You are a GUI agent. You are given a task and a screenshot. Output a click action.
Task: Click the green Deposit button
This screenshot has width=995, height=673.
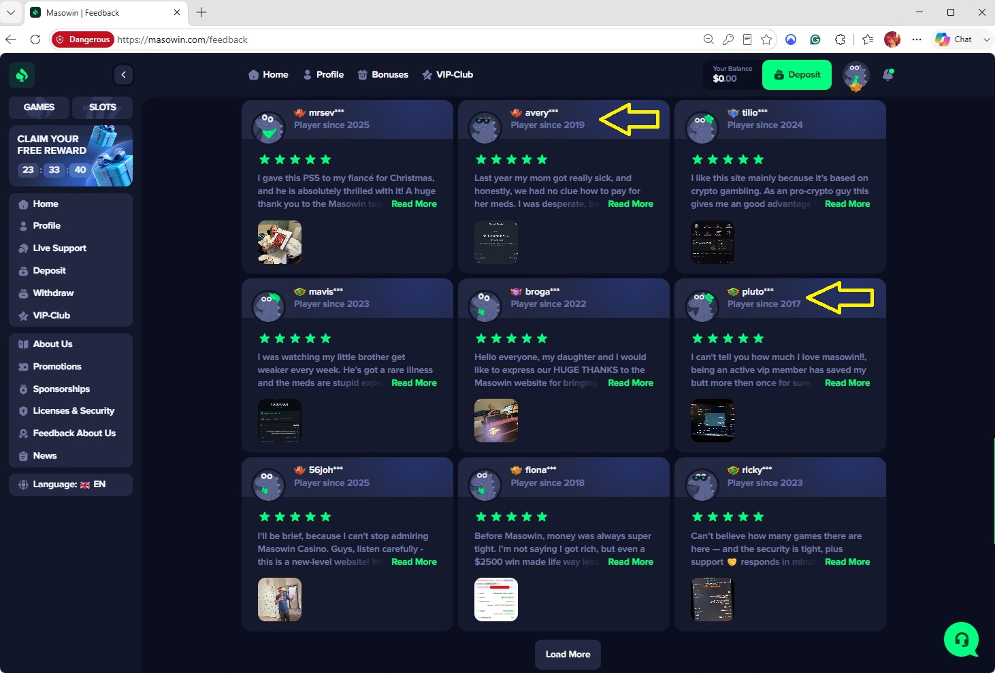click(797, 75)
